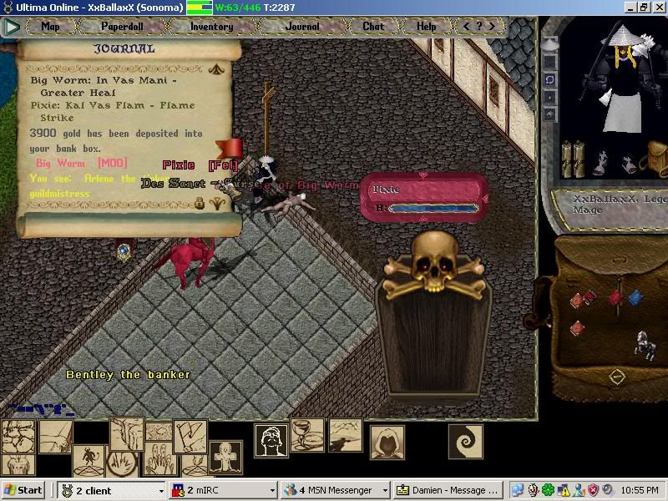
Task: Click the right arrow in the menu bar
Action: pyautogui.click(x=492, y=27)
